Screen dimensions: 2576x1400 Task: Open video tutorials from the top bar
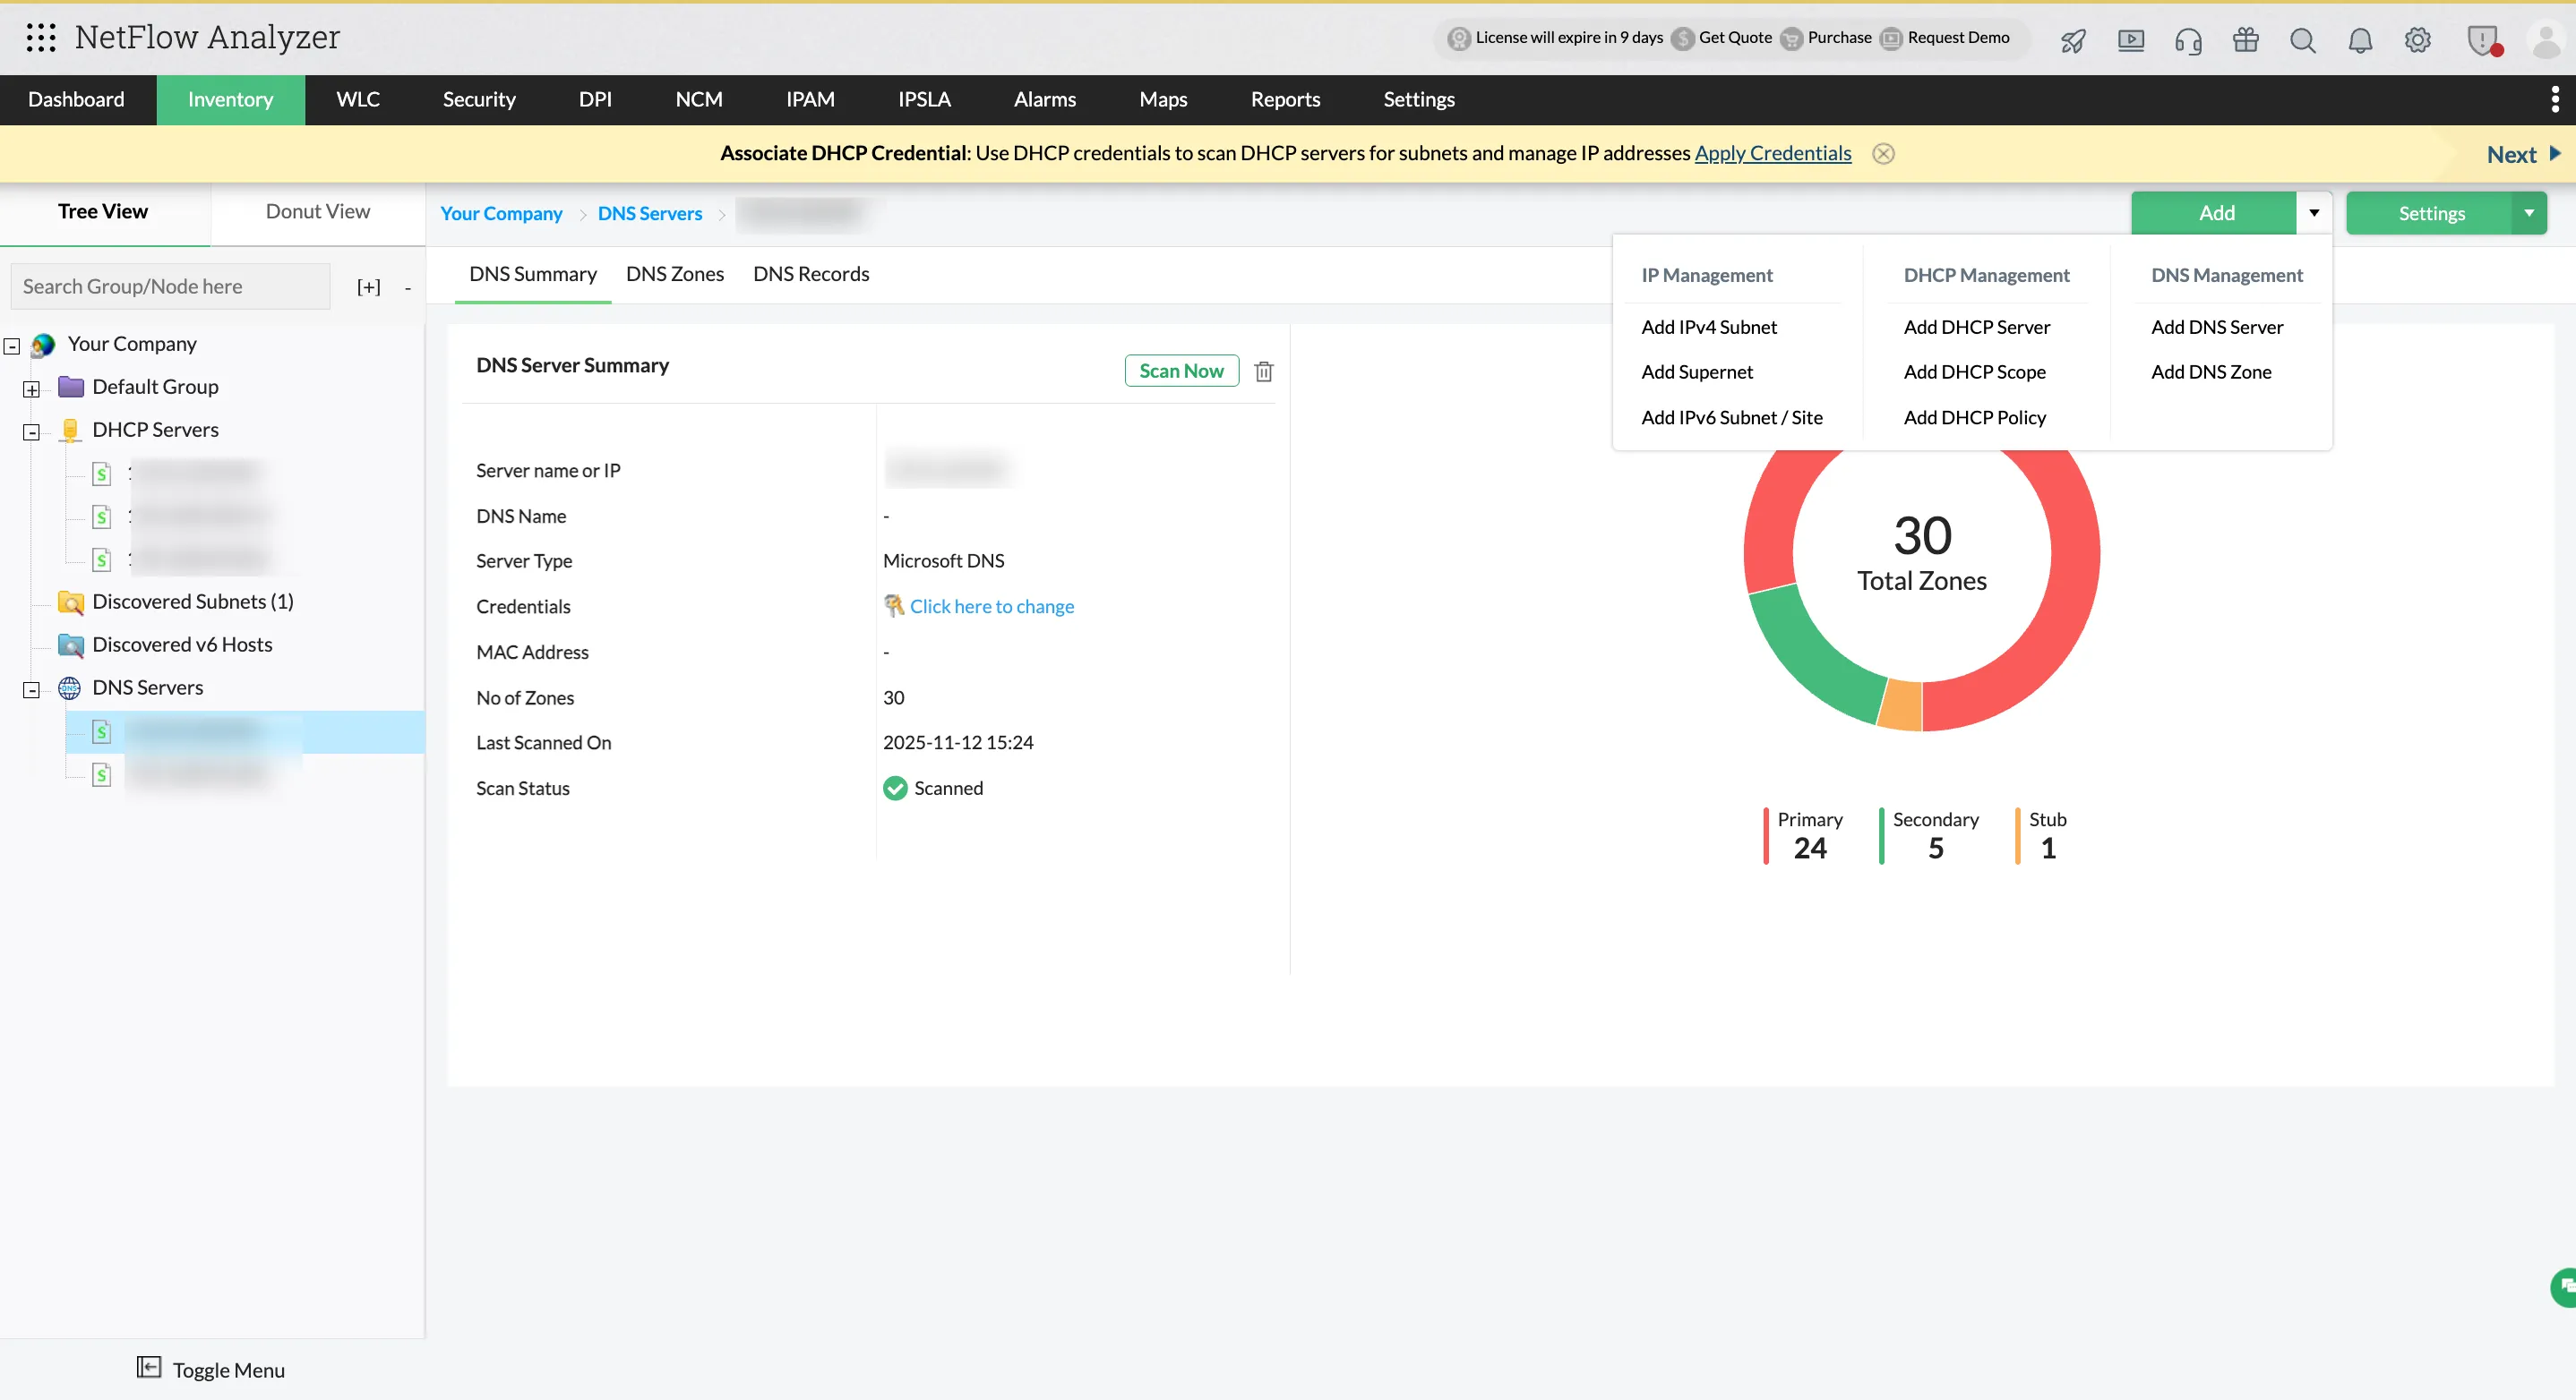(2131, 40)
